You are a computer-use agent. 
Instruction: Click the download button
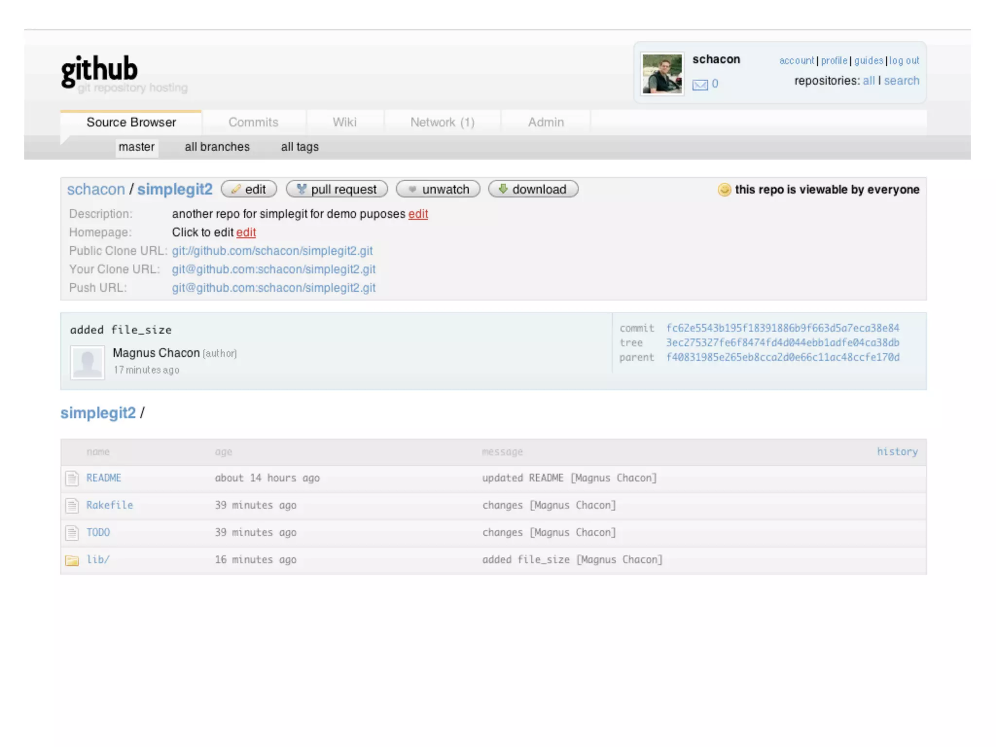click(533, 189)
